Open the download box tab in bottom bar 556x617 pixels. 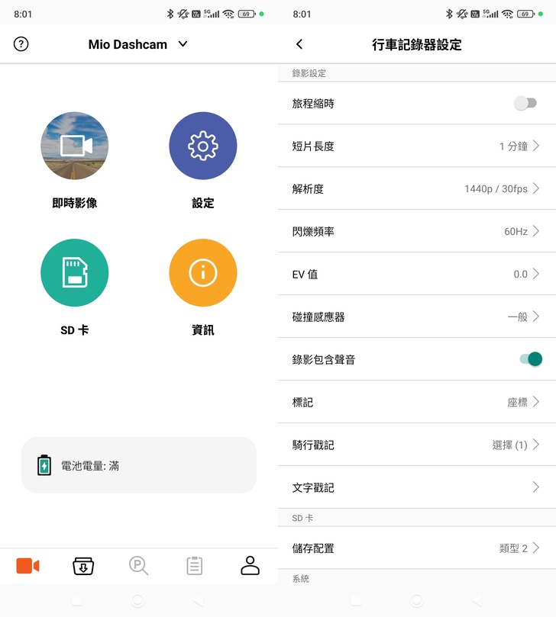coord(83,566)
